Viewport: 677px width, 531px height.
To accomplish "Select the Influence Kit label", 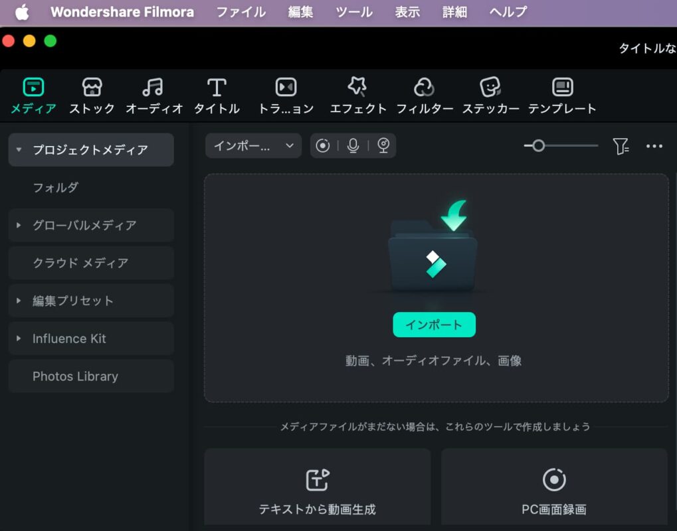I will [x=69, y=339].
